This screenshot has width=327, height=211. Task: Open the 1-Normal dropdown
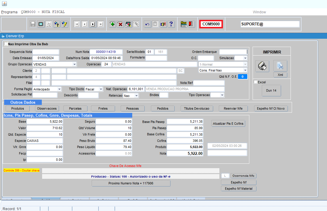click(245, 64)
